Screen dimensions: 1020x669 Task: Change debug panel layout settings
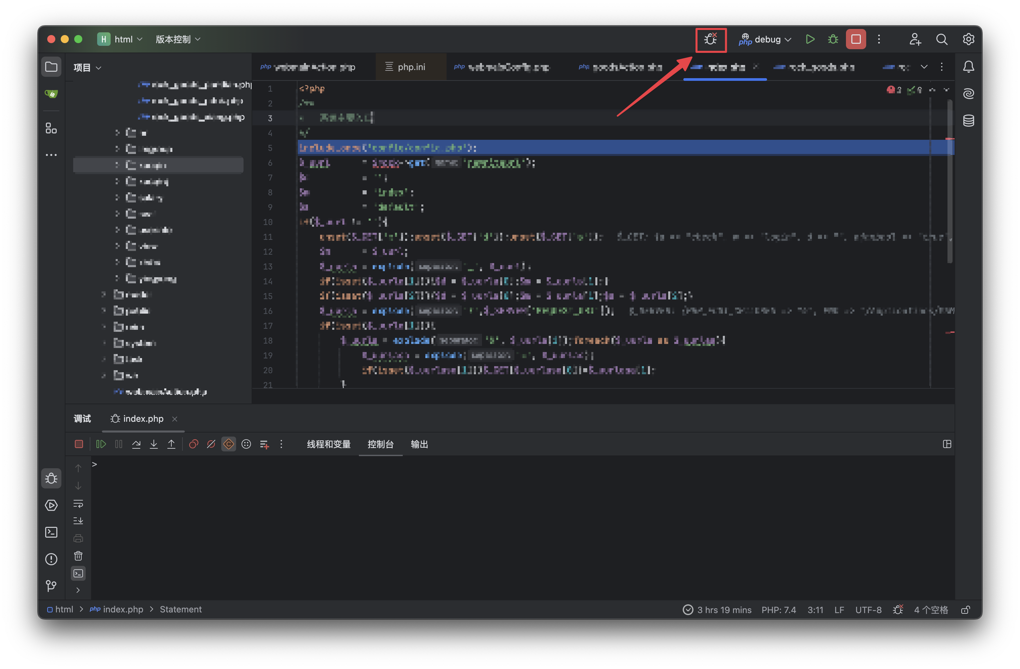pos(947,444)
